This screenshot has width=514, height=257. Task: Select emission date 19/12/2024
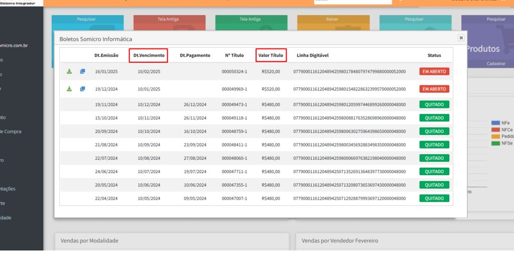tap(106, 89)
